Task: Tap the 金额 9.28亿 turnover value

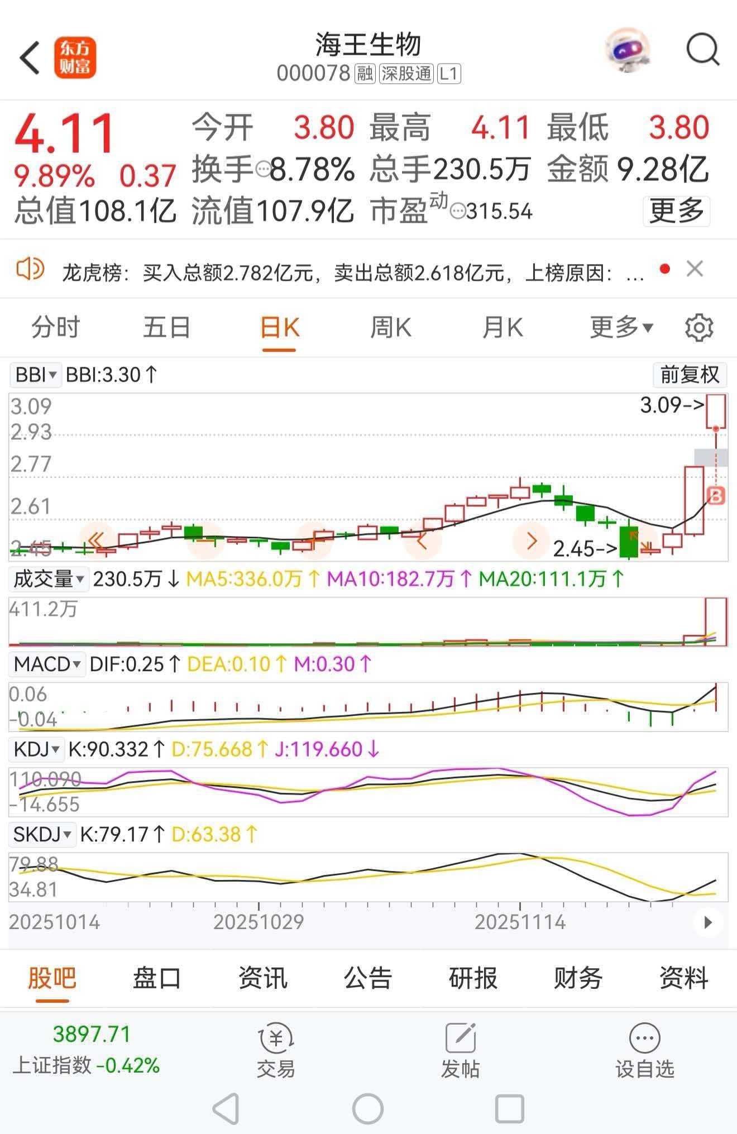Action: 628,169
